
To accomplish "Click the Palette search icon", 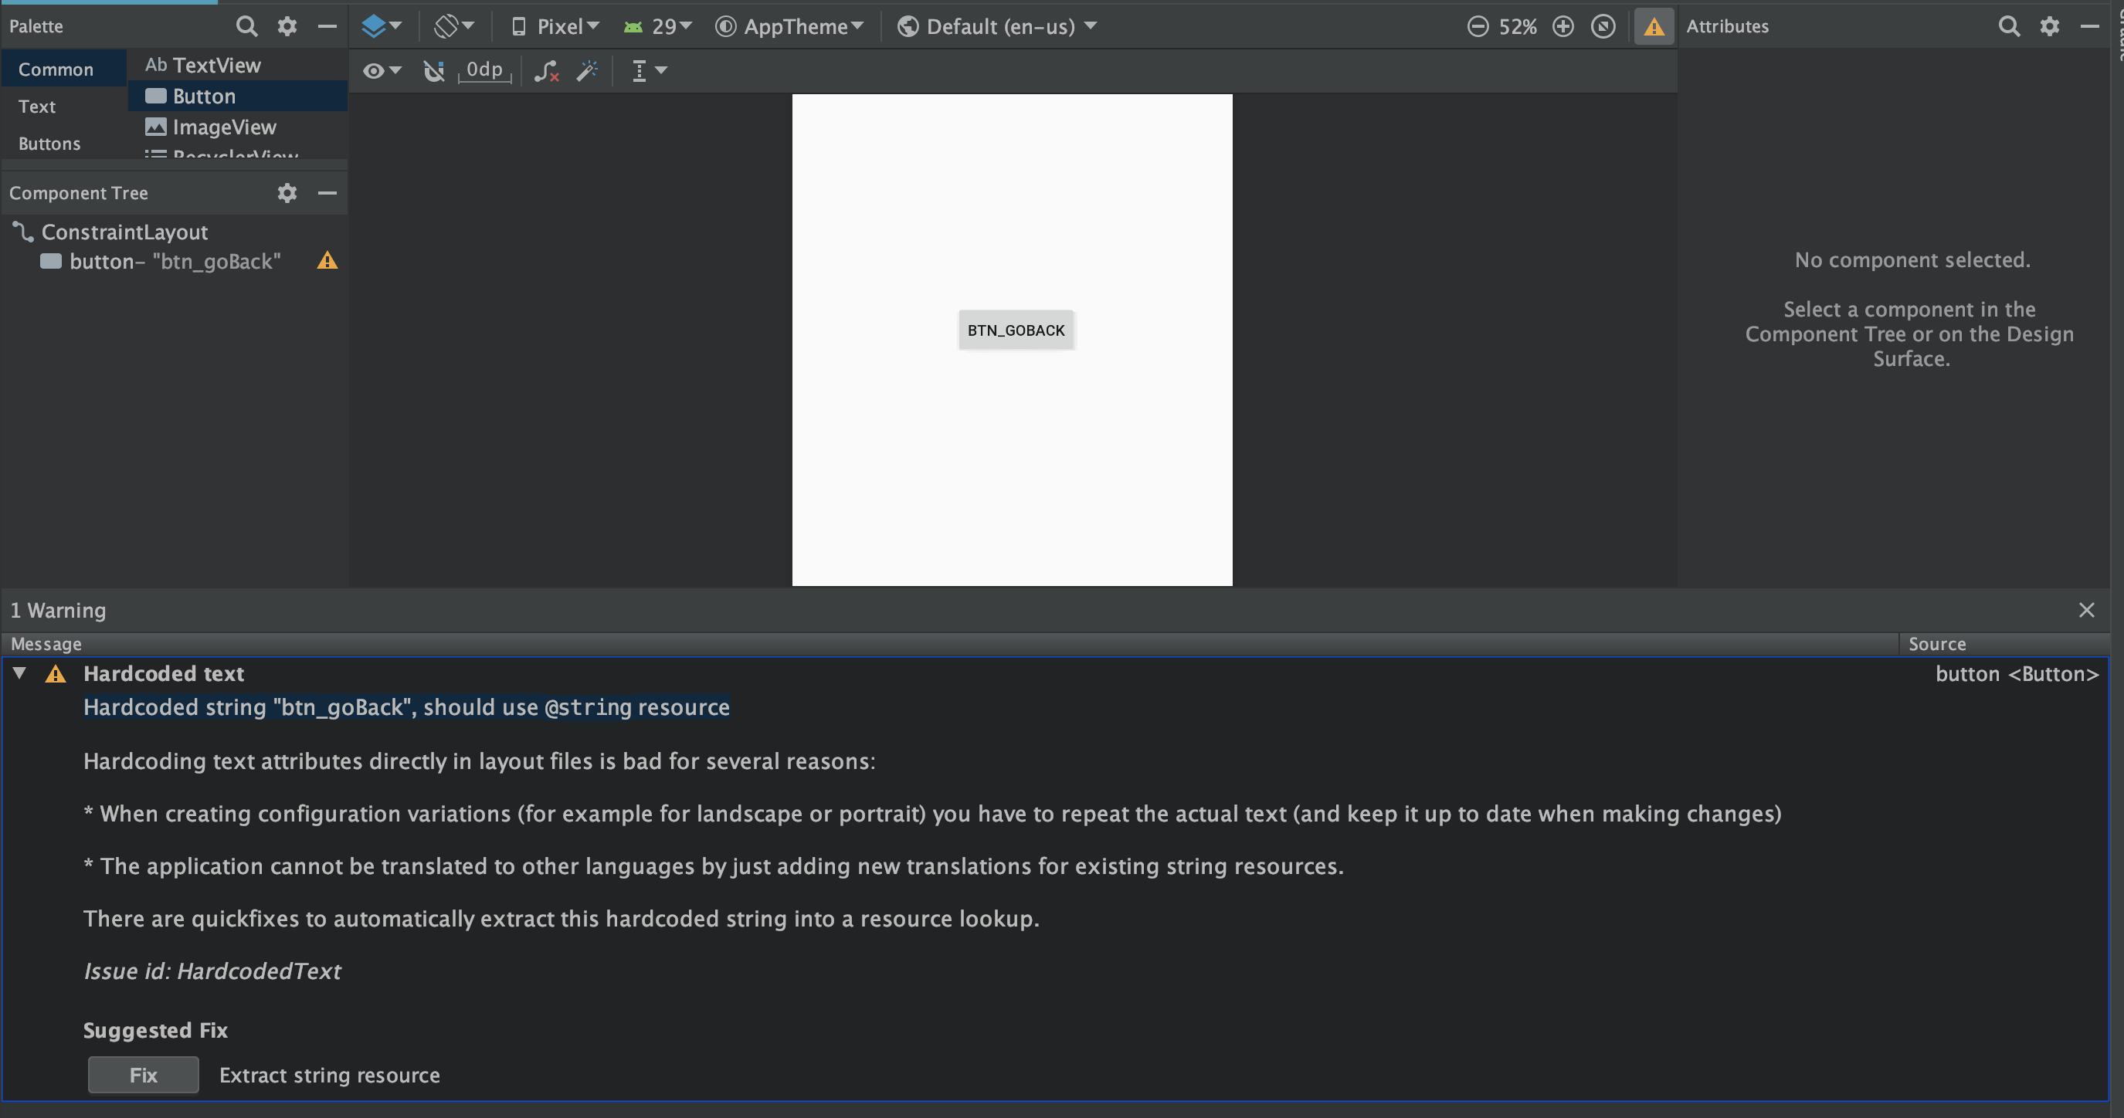I will pos(246,26).
